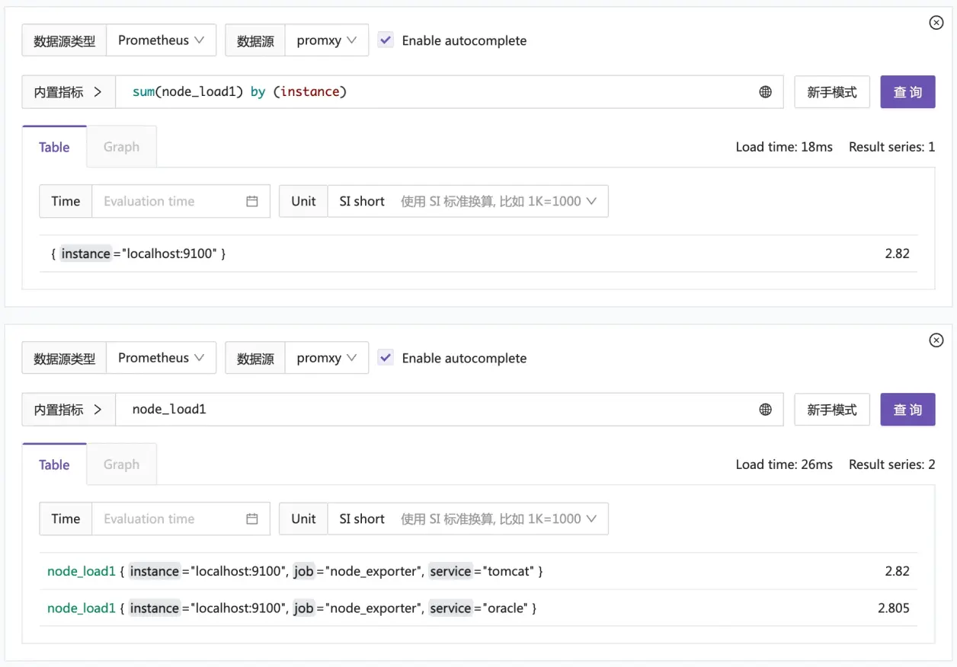Open the promxy datasource dropdown in first panel
The width and height of the screenshot is (957, 667).
327,40
